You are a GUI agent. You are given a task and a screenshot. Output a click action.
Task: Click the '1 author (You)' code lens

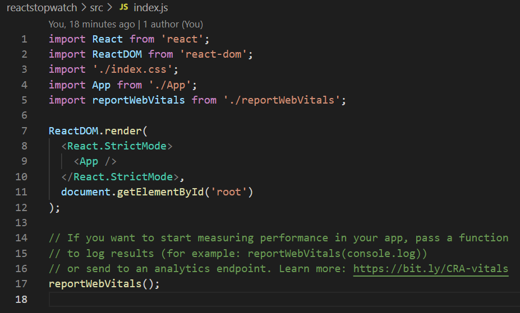[x=173, y=24]
